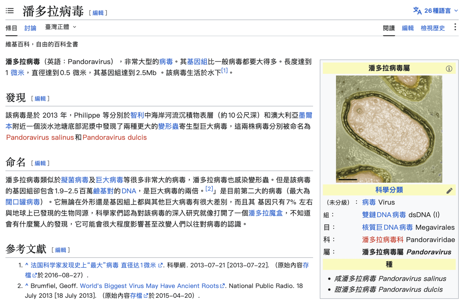Screen dimensions: 462x305
Task: Click the language translation icon
Action: (x=417, y=11)
